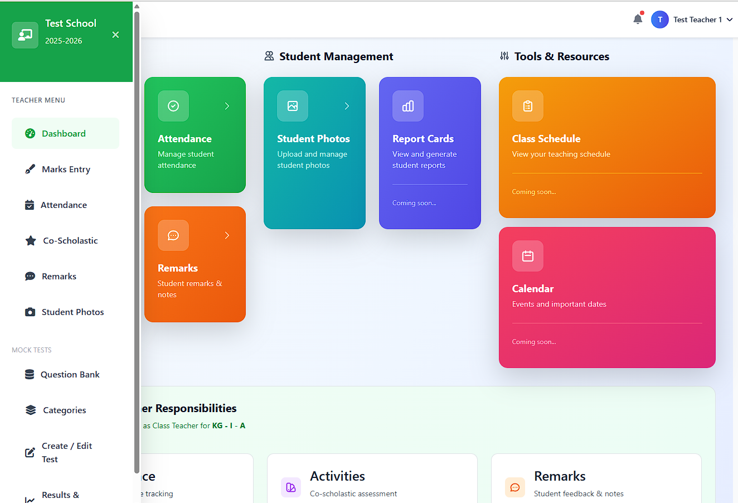Screen dimensions: 738x503
Task: Select the Co-Scholastic star icon
Action: click(30, 240)
